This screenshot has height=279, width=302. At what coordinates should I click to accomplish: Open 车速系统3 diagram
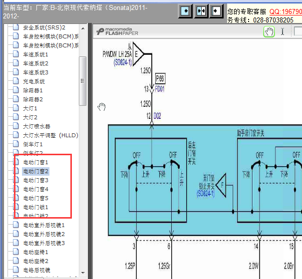[x=35, y=72]
